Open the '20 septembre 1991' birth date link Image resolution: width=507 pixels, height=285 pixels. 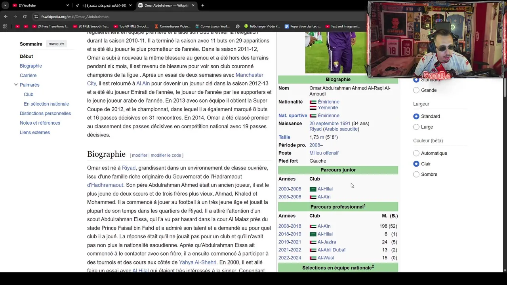(x=330, y=123)
